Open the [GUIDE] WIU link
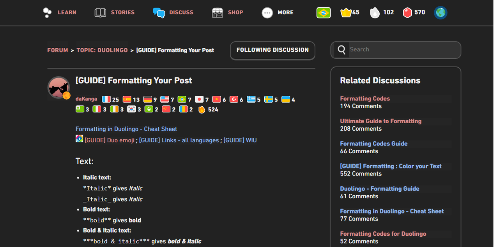Viewport: 499px width, 247px height. click(x=240, y=140)
